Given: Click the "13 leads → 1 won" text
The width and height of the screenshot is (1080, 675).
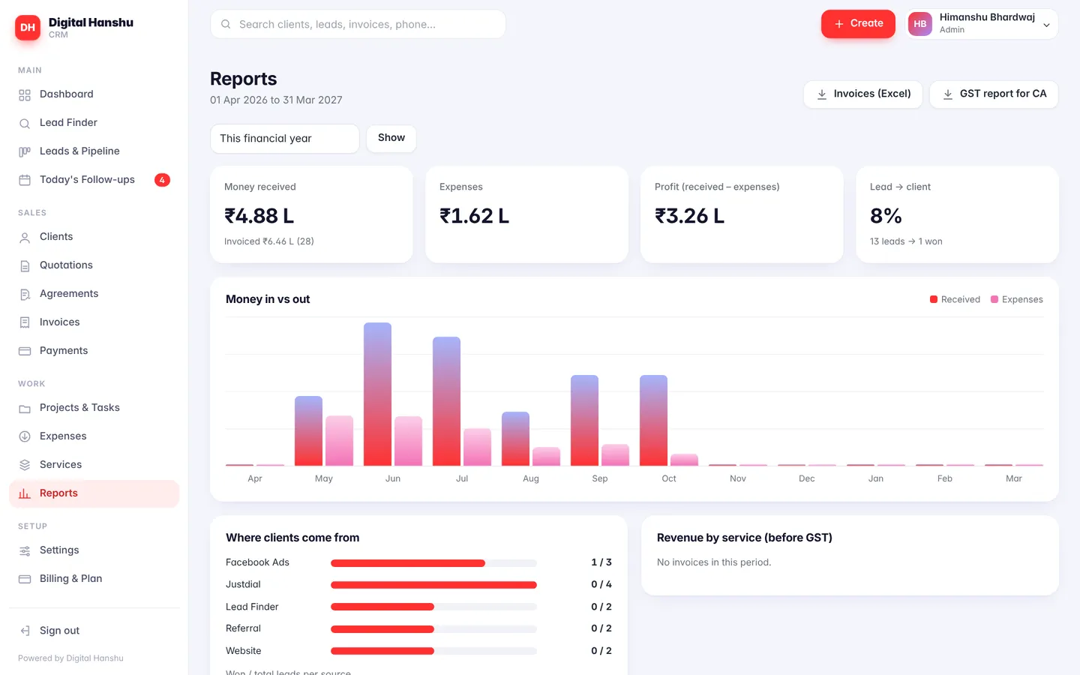Looking at the screenshot, I should [x=906, y=241].
